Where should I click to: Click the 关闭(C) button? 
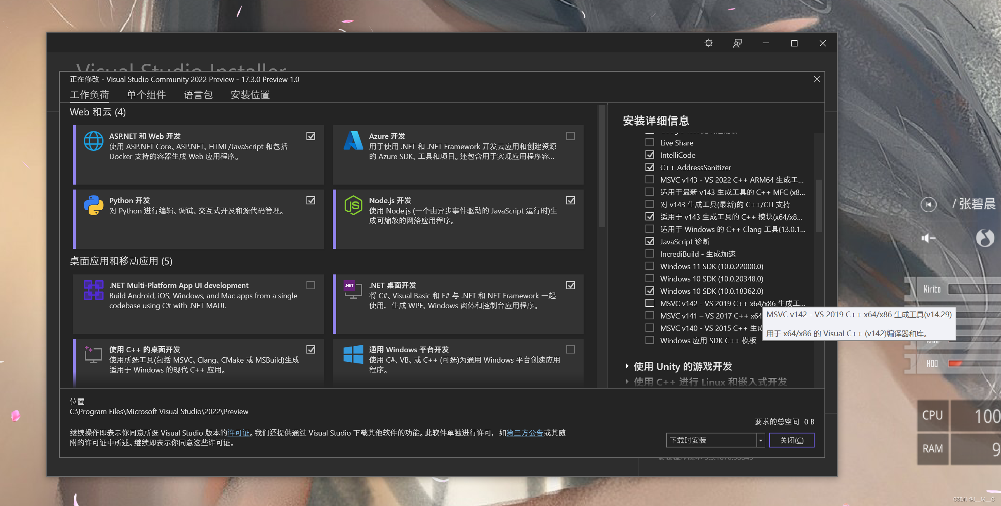pos(792,440)
